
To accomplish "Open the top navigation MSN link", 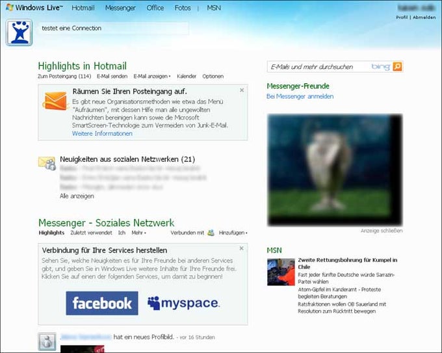I will (x=214, y=8).
